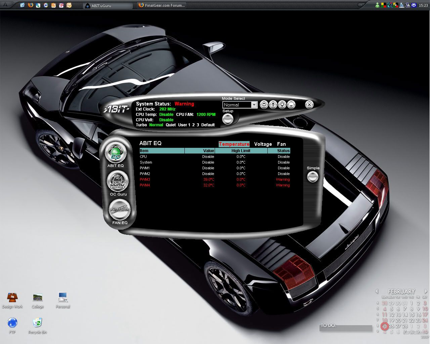This screenshot has height=344, width=430.
Task: Open the Design Work desktop folder
Action: pos(12,300)
